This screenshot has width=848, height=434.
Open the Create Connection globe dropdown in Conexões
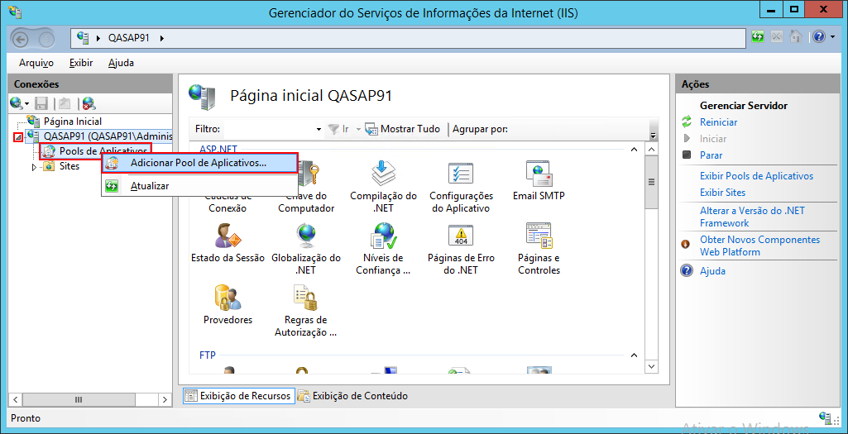[x=20, y=103]
